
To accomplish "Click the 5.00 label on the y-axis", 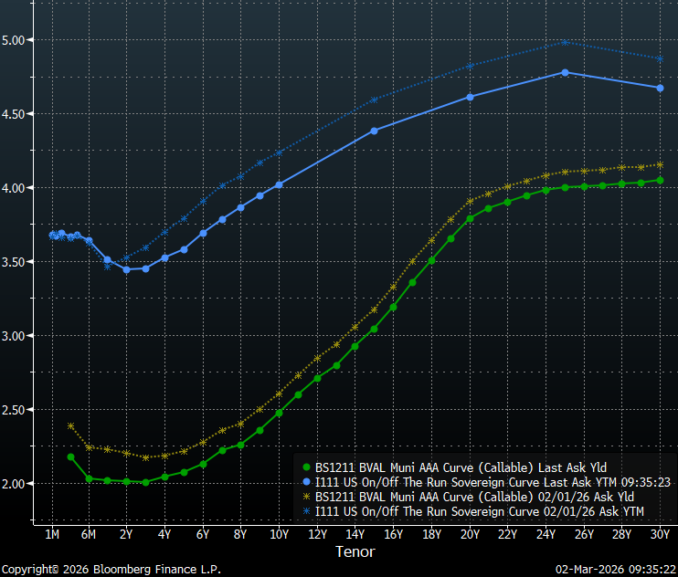I will click(x=17, y=40).
